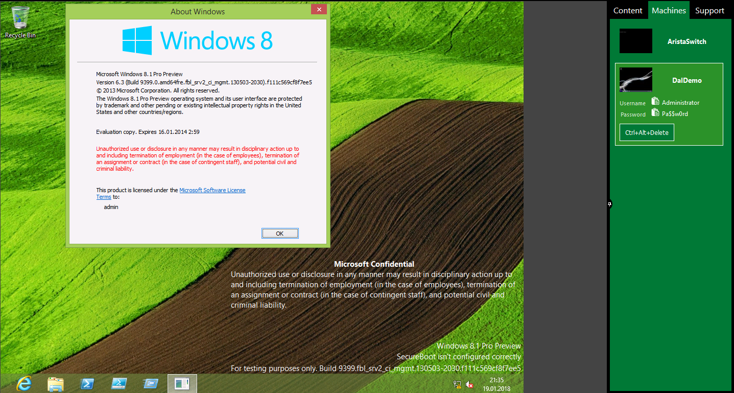Open the second PowerShell taskbar icon with underline bar

(x=119, y=383)
